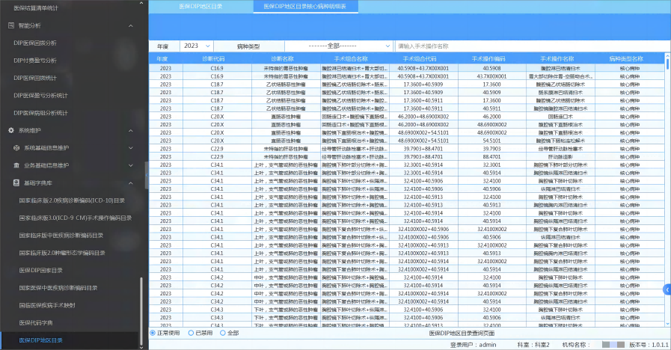Open DIP医保病组分析统计 menu item
The height and width of the screenshot is (350, 671).
[40, 113]
